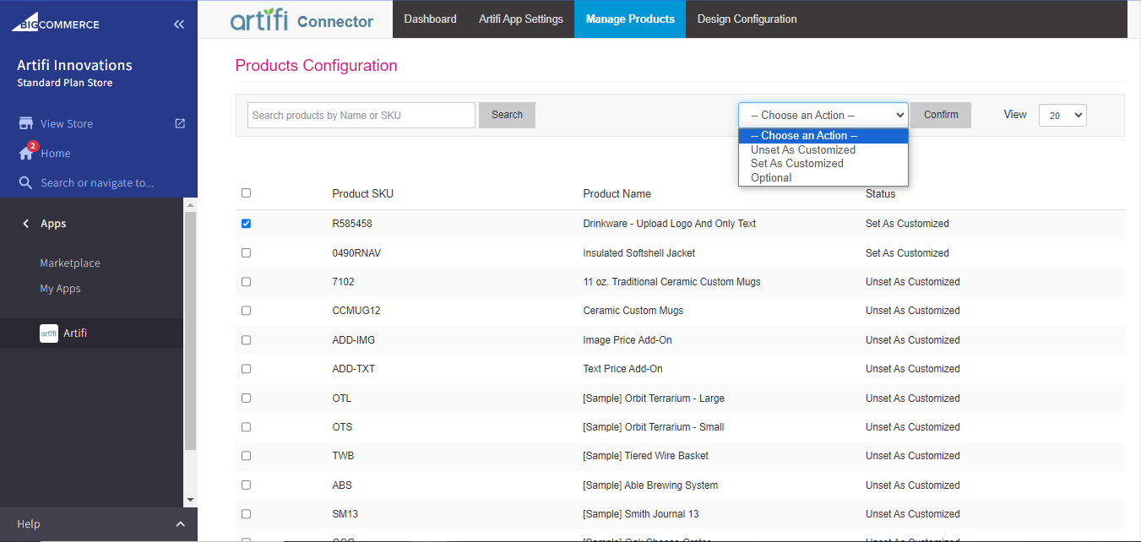The width and height of the screenshot is (1141, 542).
Task: Open the Dashboard tab
Action: point(431,19)
